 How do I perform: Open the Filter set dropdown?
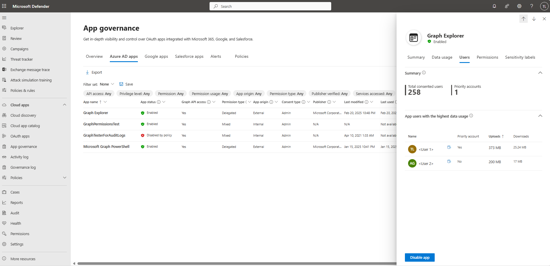106,84
